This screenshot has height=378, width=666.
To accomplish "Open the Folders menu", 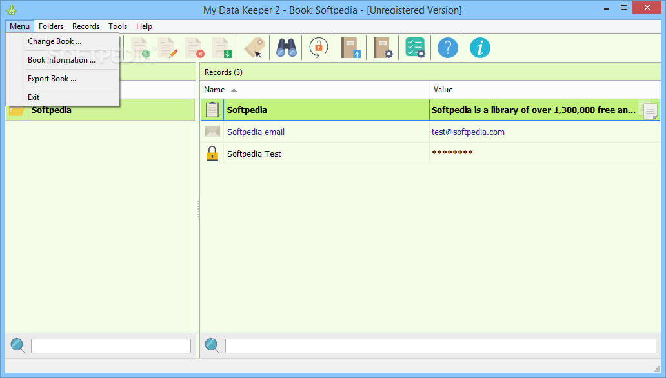I will click(51, 26).
